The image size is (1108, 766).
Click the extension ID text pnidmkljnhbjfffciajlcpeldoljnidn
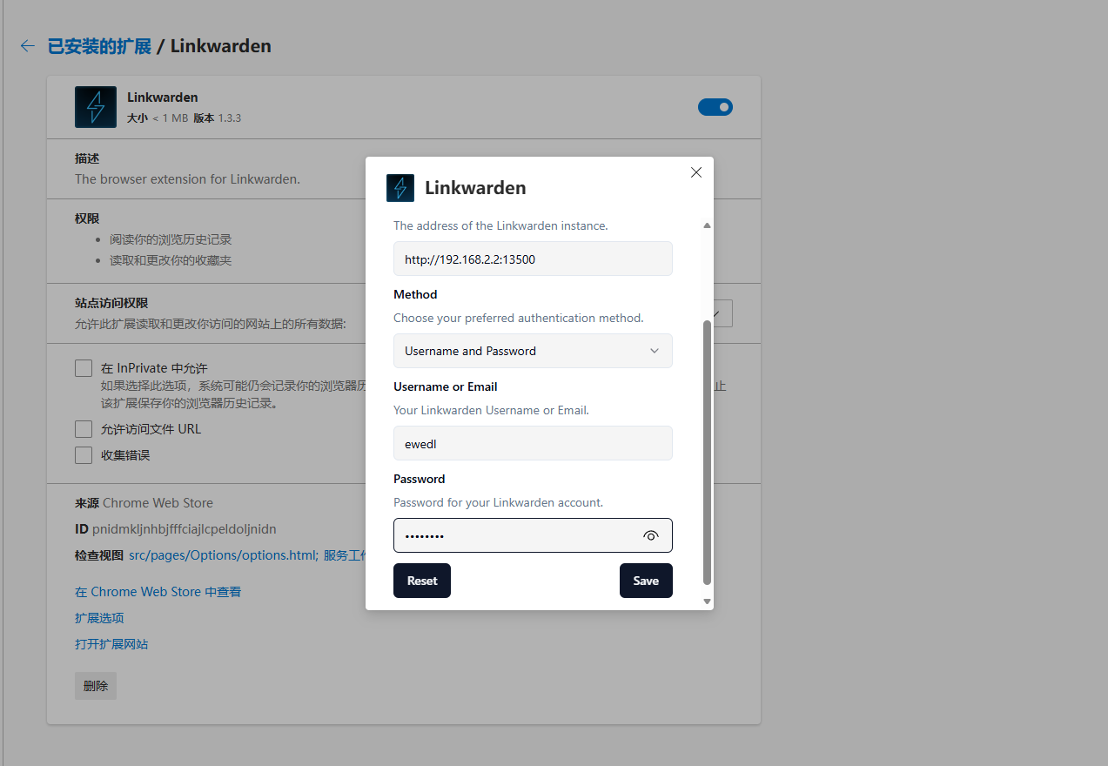coord(185,529)
